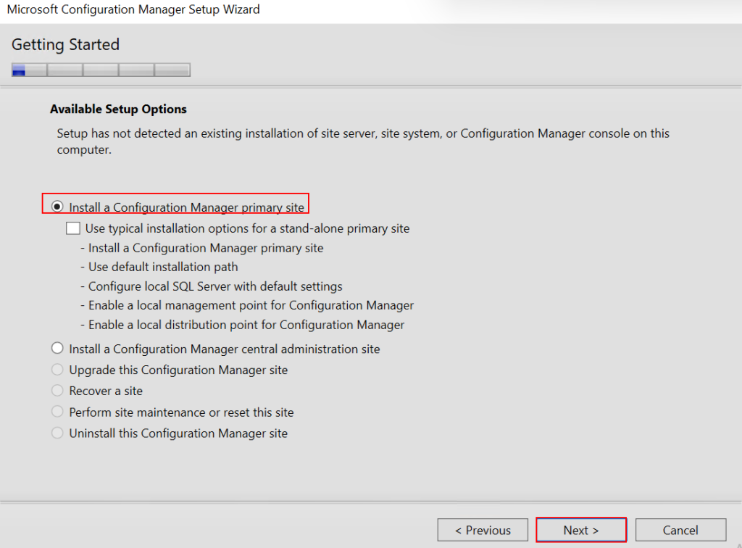Image resolution: width=742 pixels, height=548 pixels.
Task: Click the Enable a local management point line
Action: (251, 305)
